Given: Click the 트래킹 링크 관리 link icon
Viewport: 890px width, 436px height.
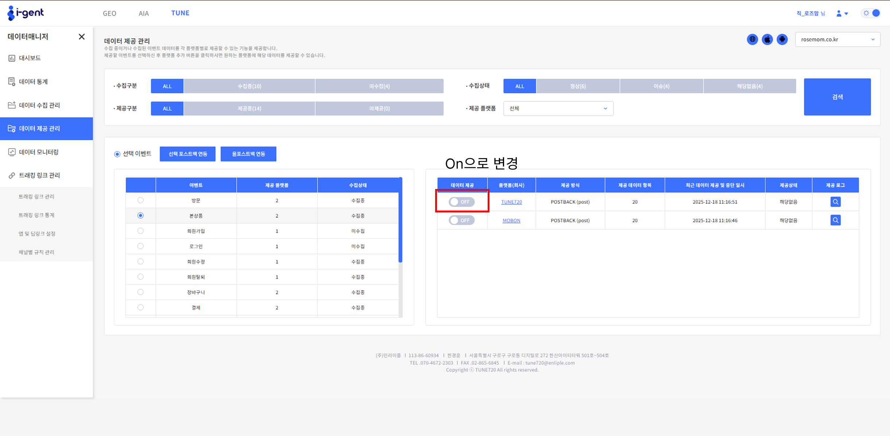Looking at the screenshot, I should pos(12,176).
